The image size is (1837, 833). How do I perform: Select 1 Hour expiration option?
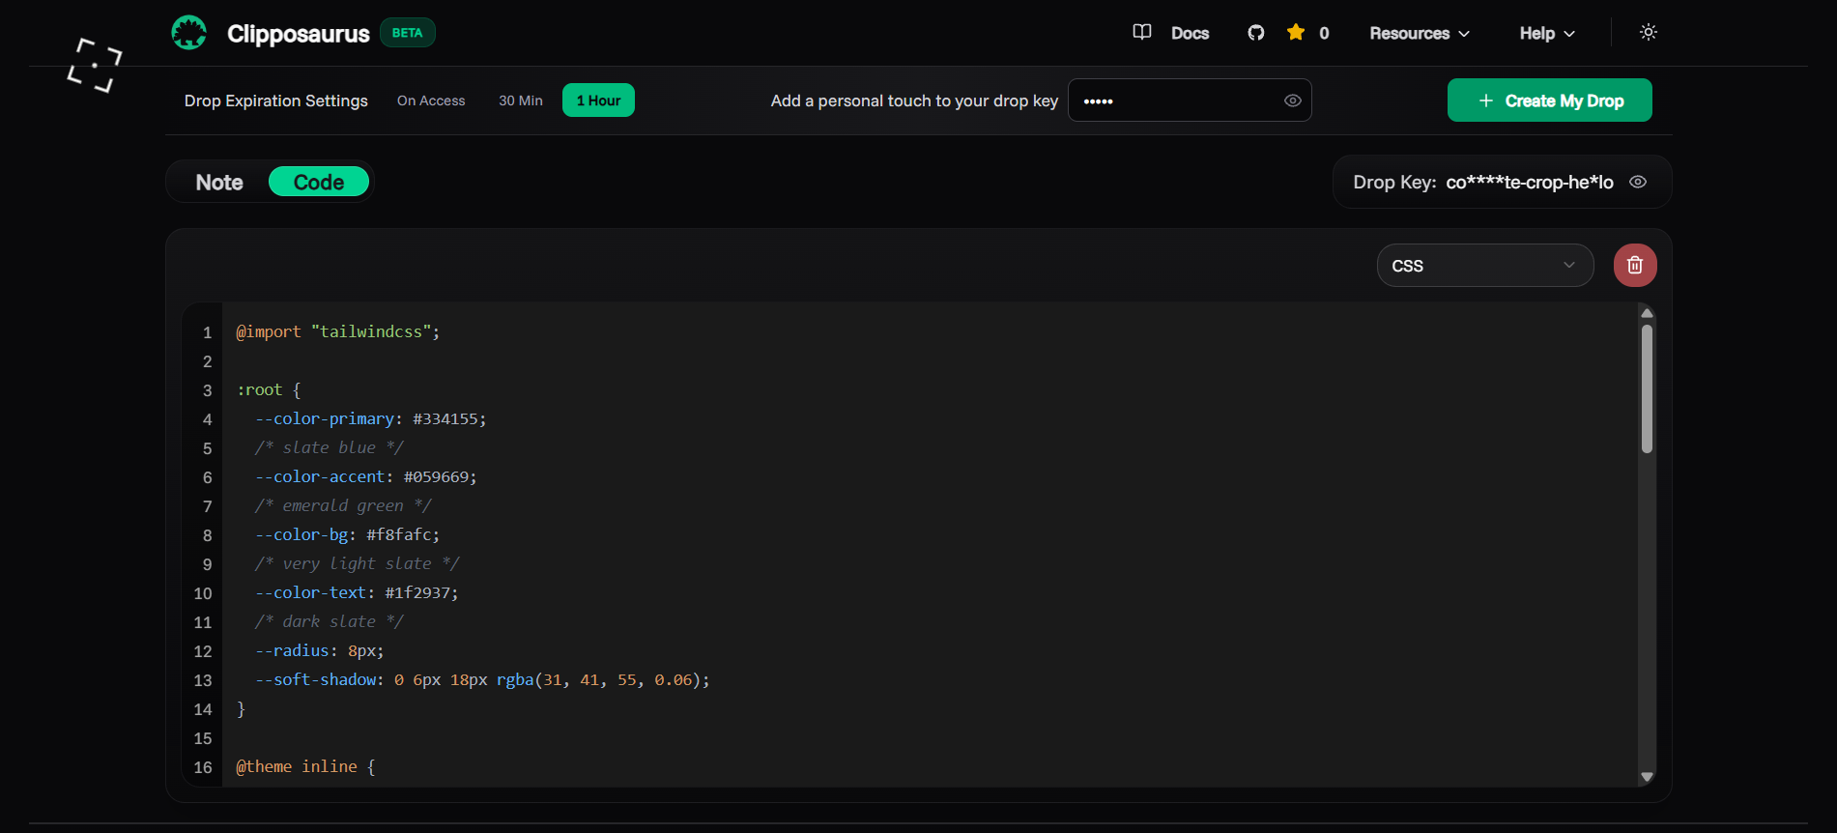coord(598,101)
